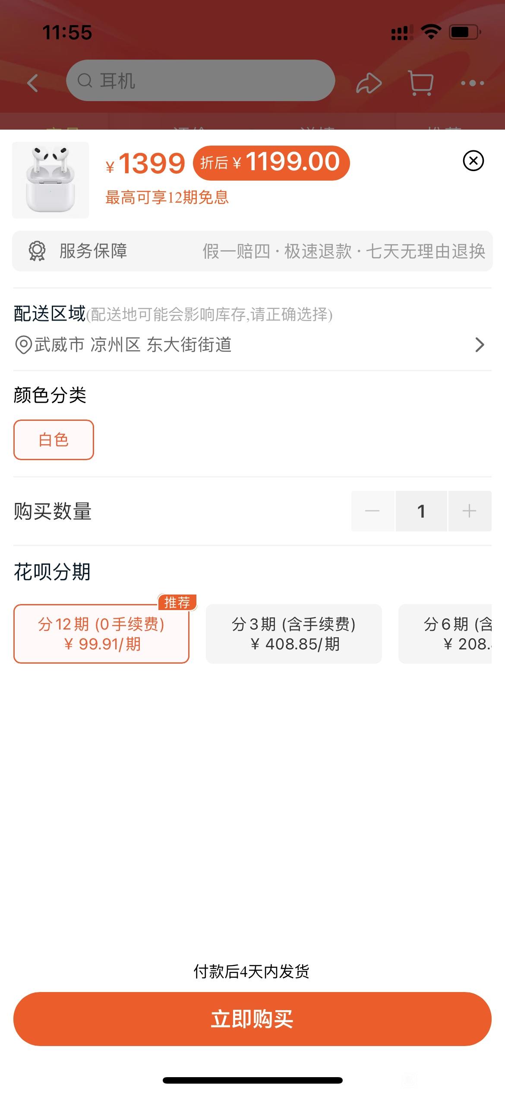Tap the magnifier icon in search bar
Image resolution: width=505 pixels, height=1094 pixels.
(85, 80)
